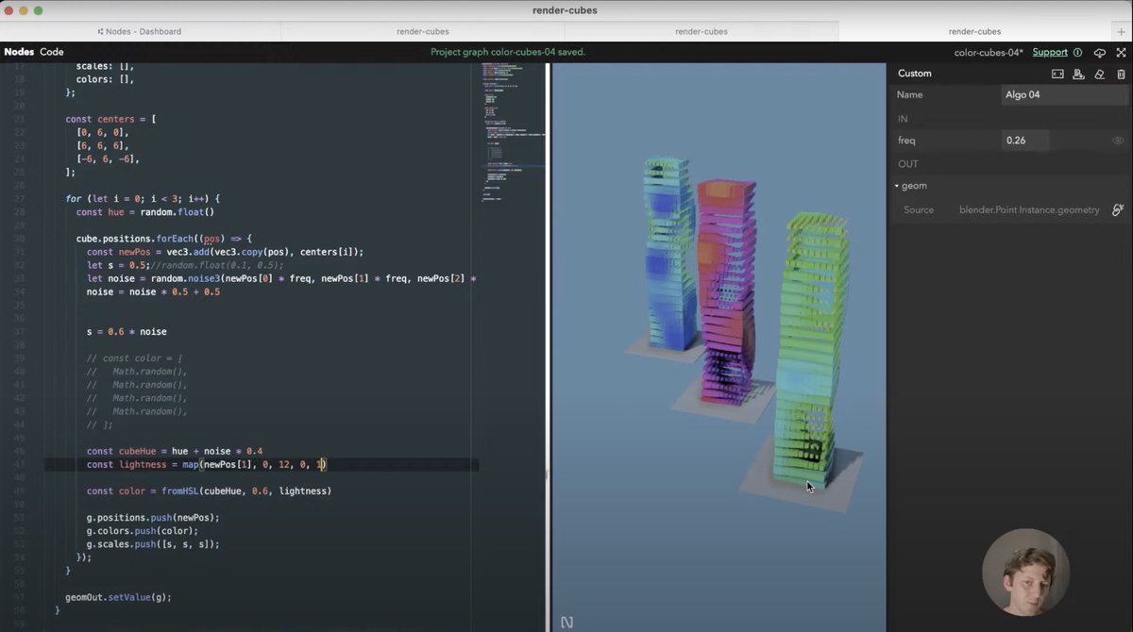This screenshot has height=632, width=1133.
Task: Click the 'Custom' panel title
Action: pos(914,74)
